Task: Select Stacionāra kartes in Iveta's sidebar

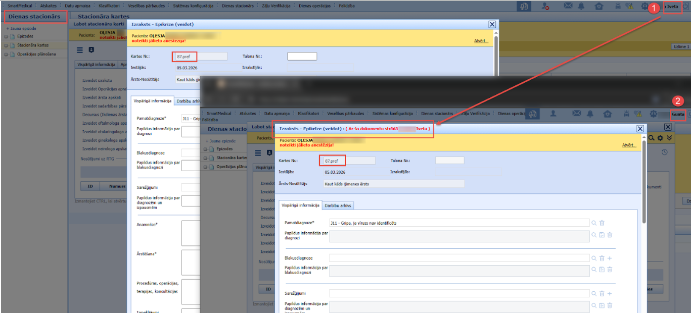Action: click(33, 45)
